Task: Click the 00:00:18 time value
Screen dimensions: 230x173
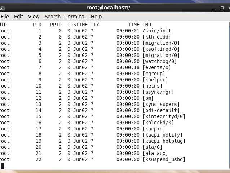Action: pos(128,68)
